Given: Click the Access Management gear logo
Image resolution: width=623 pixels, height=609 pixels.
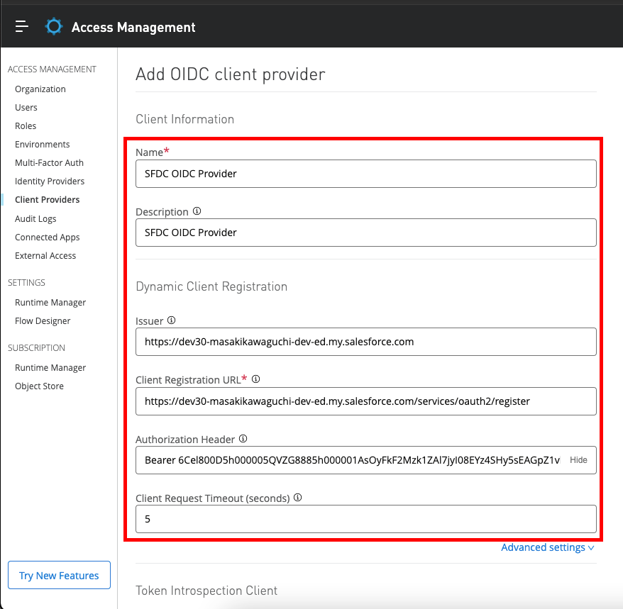Looking at the screenshot, I should pos(53,27).
